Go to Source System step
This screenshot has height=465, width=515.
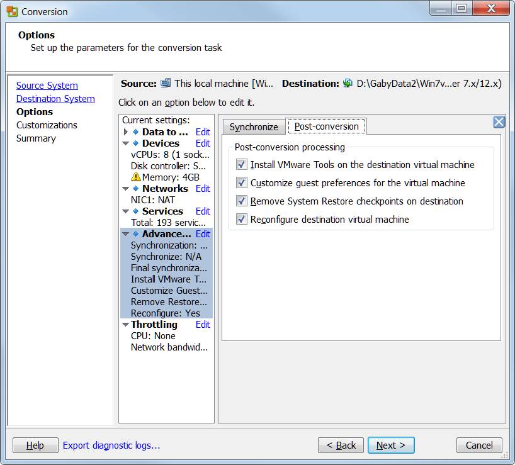pos(47,86)
